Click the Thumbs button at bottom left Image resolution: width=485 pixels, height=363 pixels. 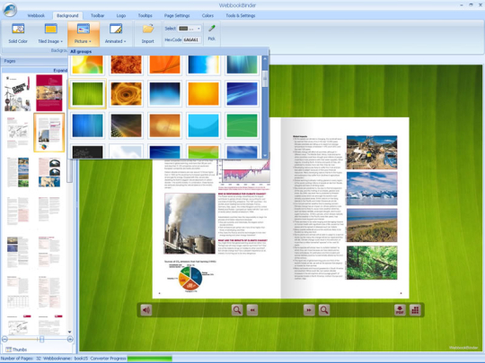16,350
